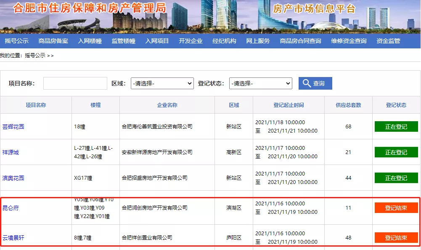Select the 18幢 building cell
This screenshot has width=421, height=250.
coord(80,127)
